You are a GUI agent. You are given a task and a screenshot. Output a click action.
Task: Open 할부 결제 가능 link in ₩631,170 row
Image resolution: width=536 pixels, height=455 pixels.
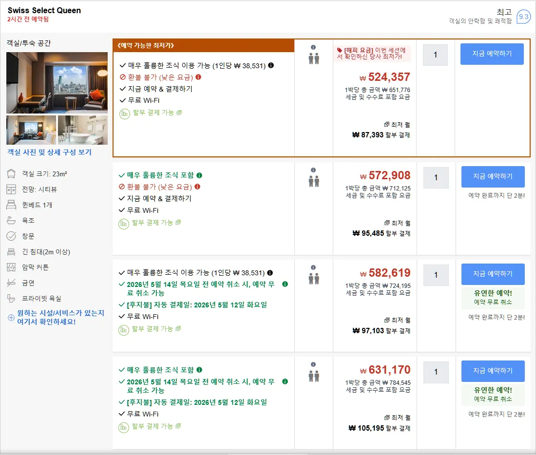[x=156, y=426]
